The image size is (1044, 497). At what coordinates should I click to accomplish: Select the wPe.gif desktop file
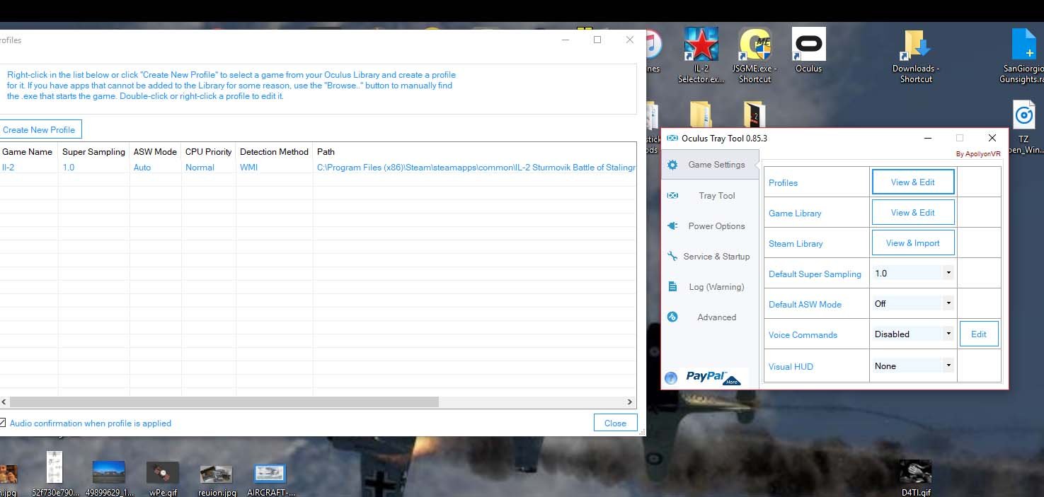[x=162, y=477]
